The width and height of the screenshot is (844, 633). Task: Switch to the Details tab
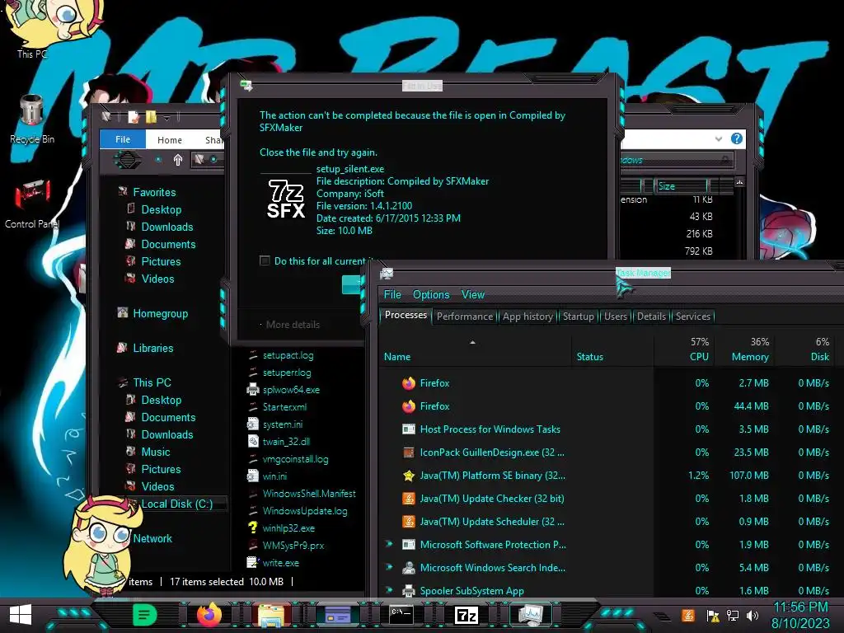(x=651, y=316)
